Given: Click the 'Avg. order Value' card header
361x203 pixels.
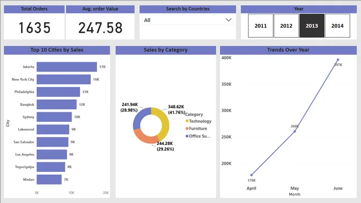Looking at the screenshot, I should [x=100, y=9].
